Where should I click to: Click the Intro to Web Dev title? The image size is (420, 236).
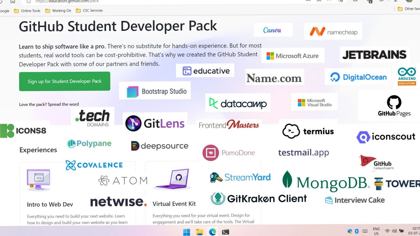tap(50, 205)
